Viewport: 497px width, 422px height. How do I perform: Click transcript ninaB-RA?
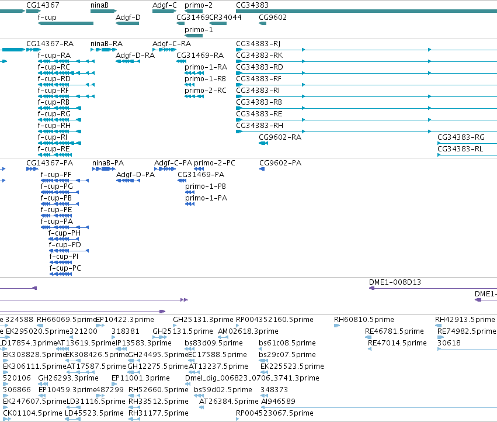tap(106, 43)
